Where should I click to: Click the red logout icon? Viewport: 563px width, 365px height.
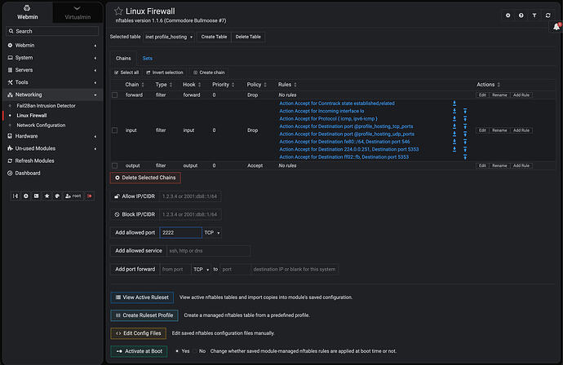(x=90, y=196)
